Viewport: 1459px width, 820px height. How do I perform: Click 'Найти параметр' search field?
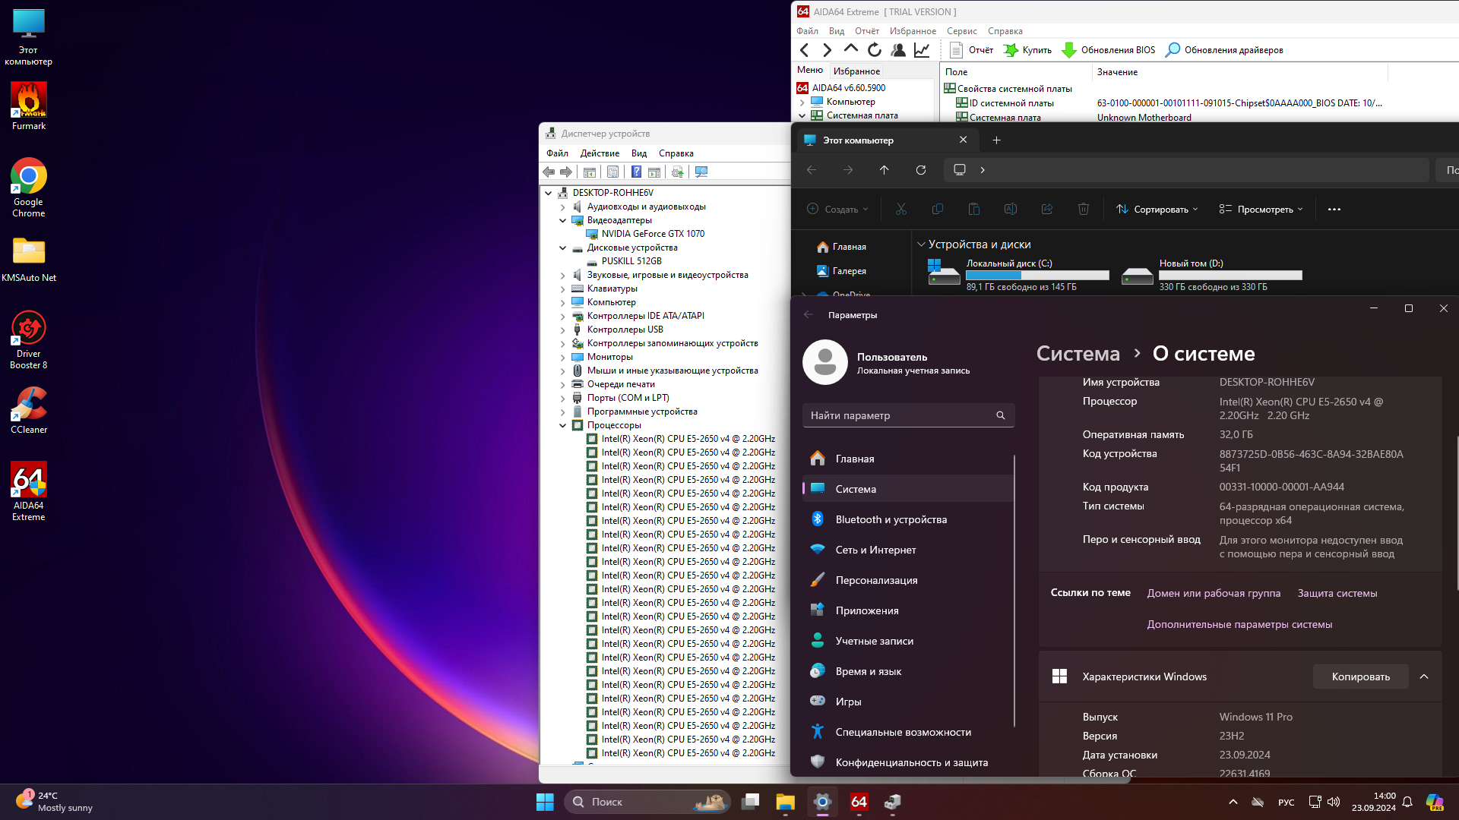[908, 415]
